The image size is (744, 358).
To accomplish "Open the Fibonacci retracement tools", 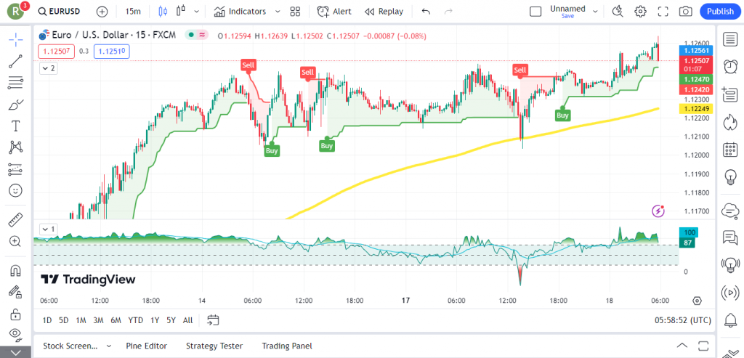I will pos(16,83).
